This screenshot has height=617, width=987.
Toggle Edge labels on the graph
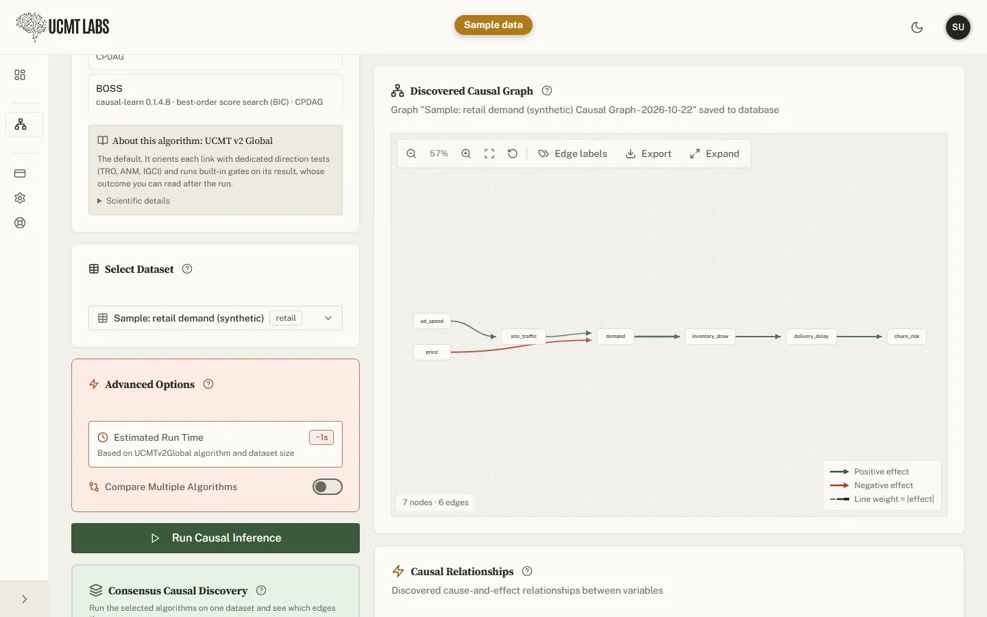tap(572, 154)
